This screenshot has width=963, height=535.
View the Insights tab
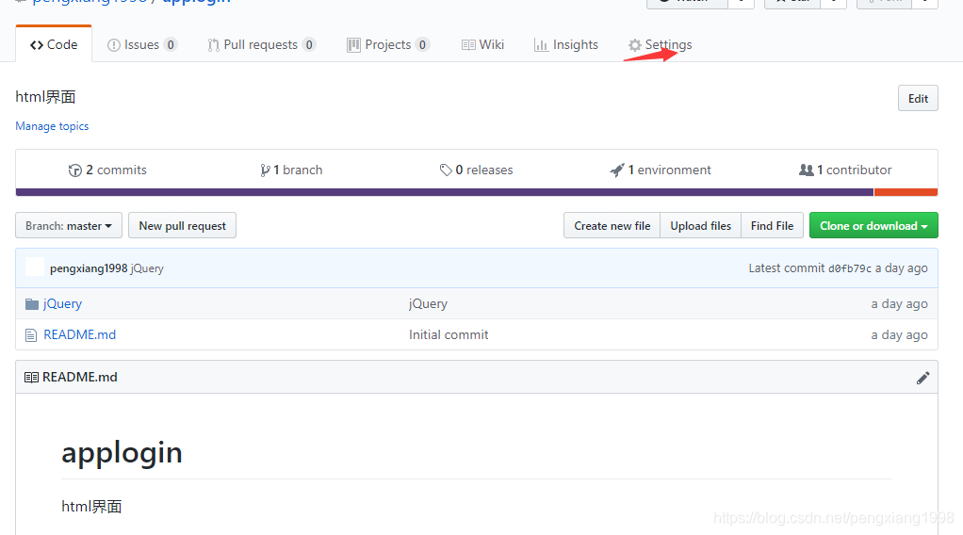[566, 45]
